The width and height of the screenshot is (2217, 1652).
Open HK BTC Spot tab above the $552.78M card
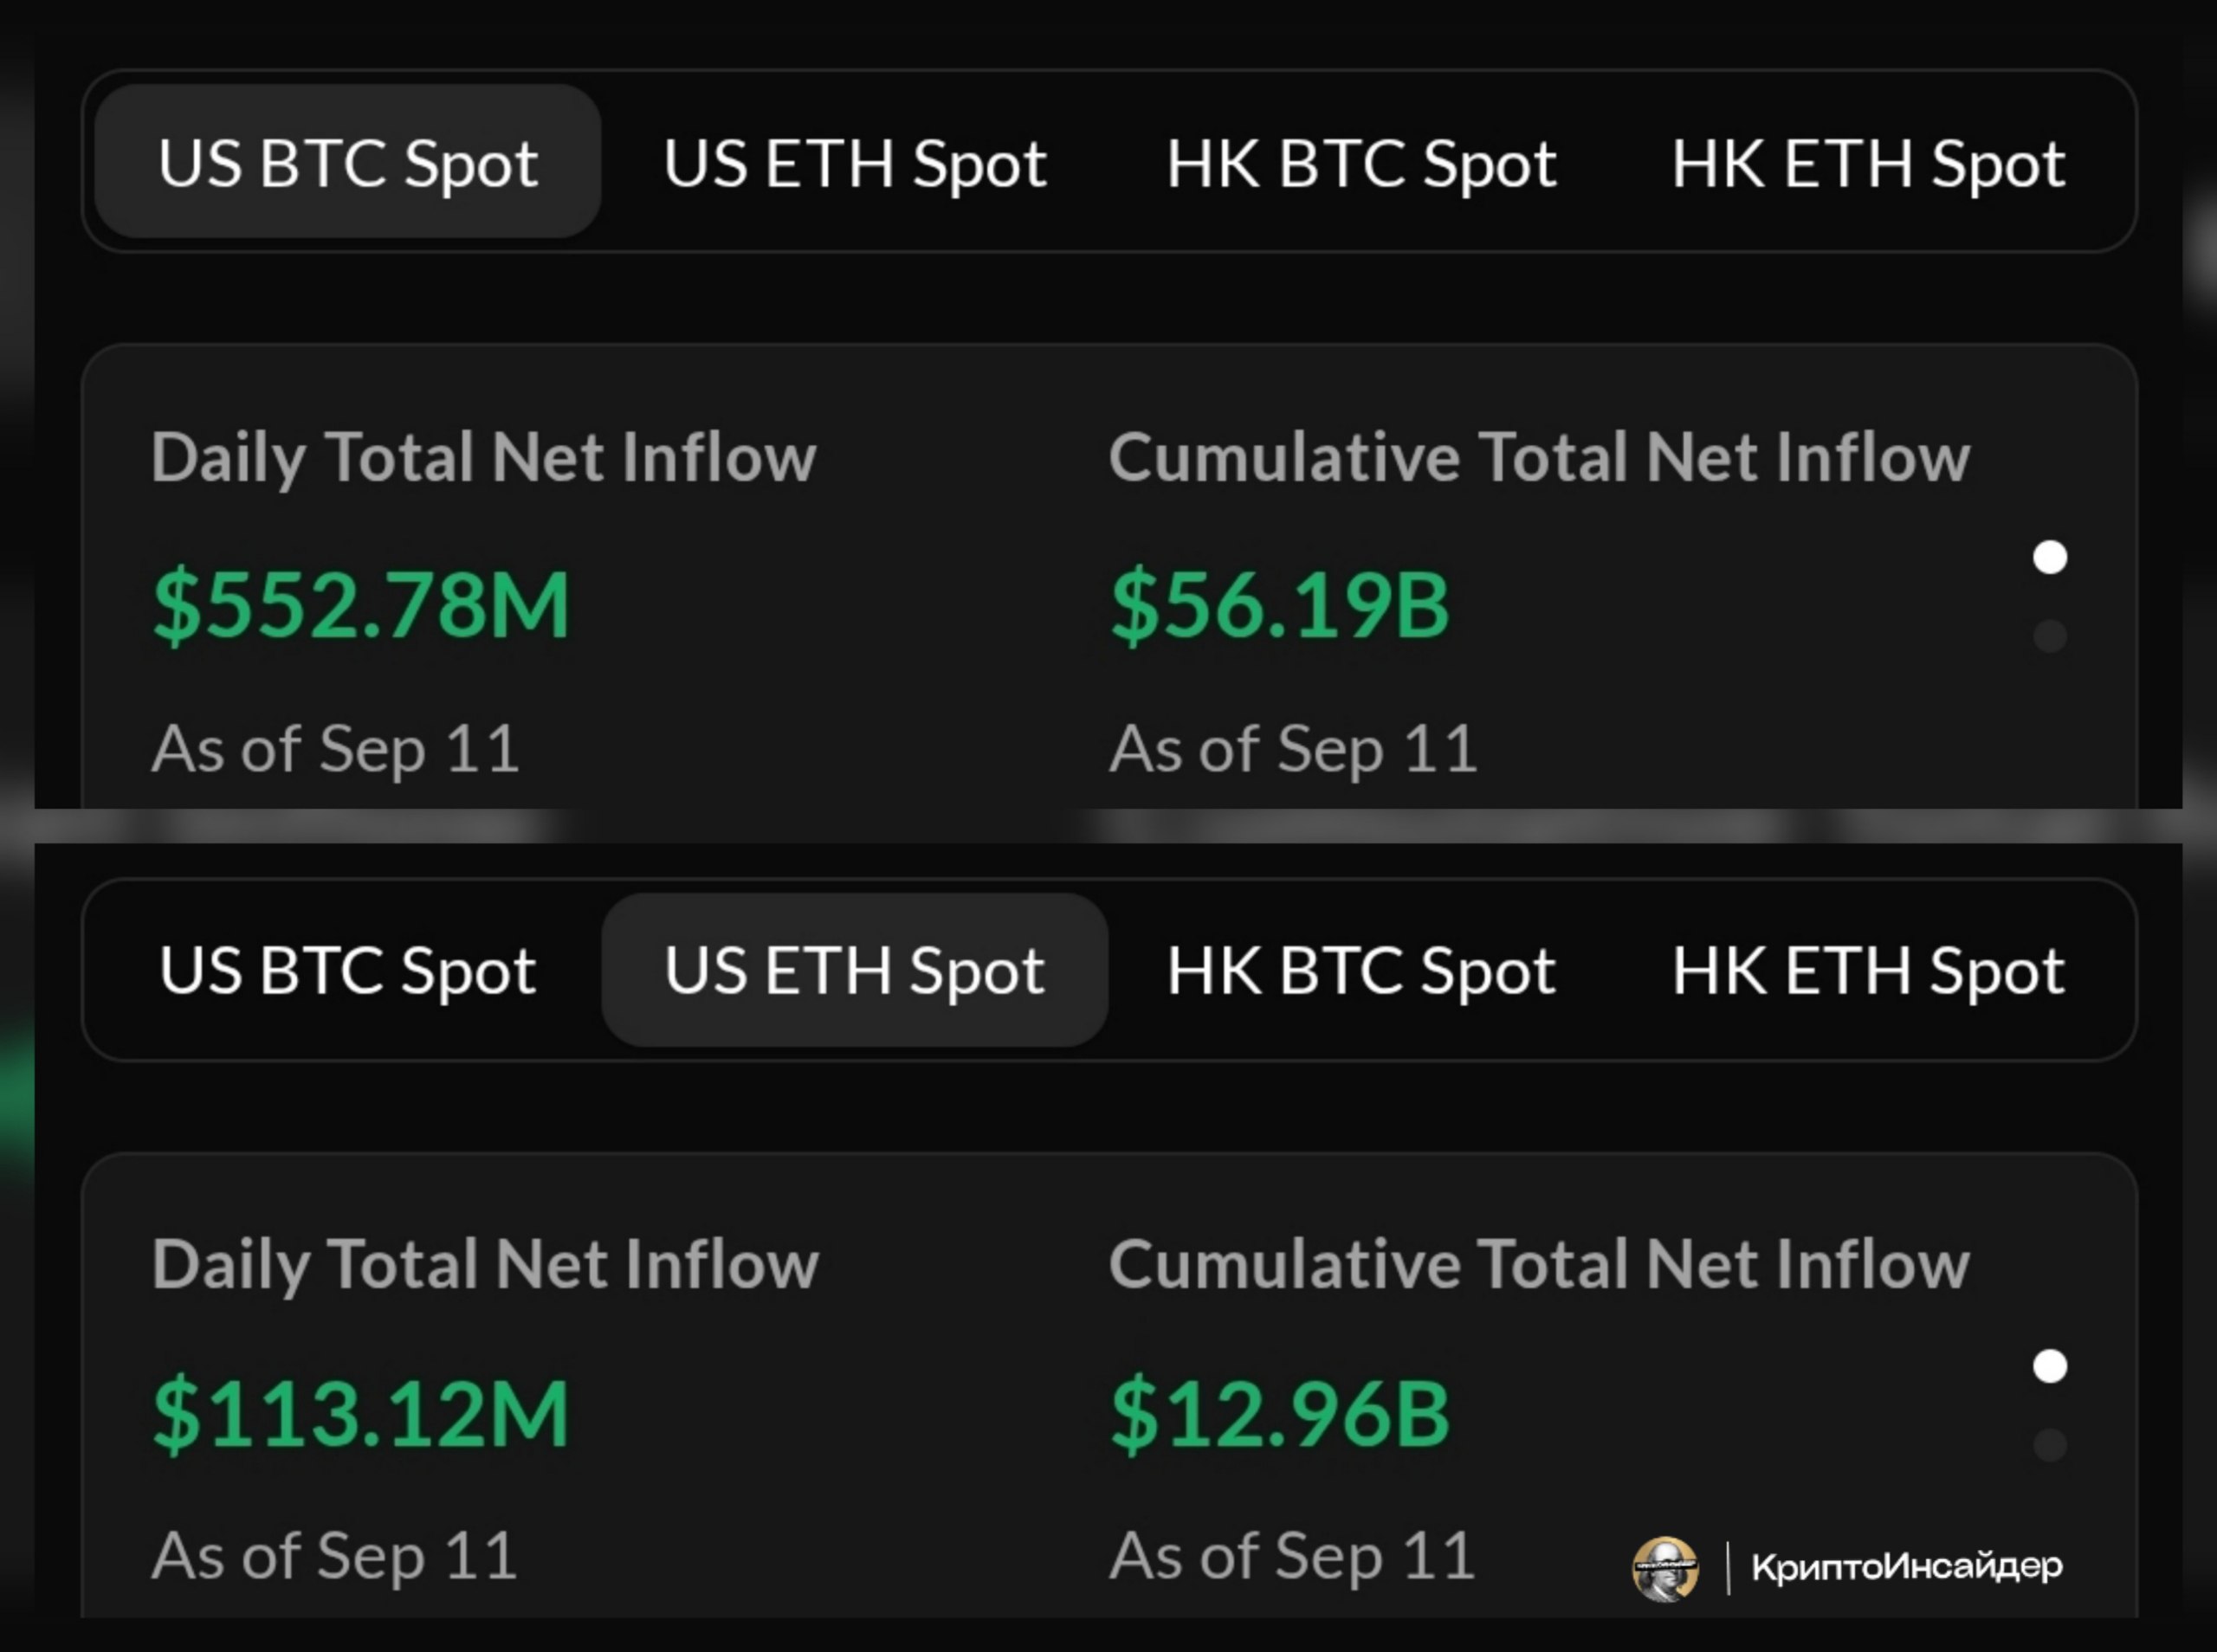pos(1361,163)
